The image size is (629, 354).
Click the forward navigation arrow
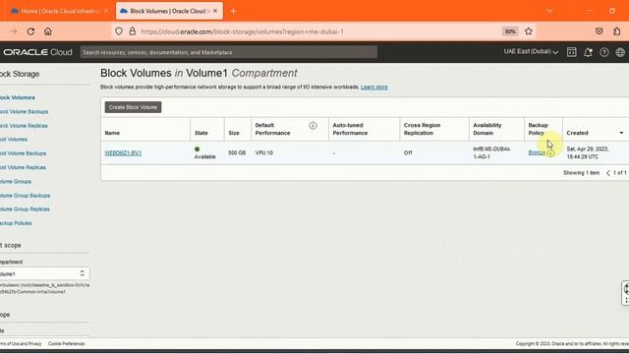pos(13,31)
